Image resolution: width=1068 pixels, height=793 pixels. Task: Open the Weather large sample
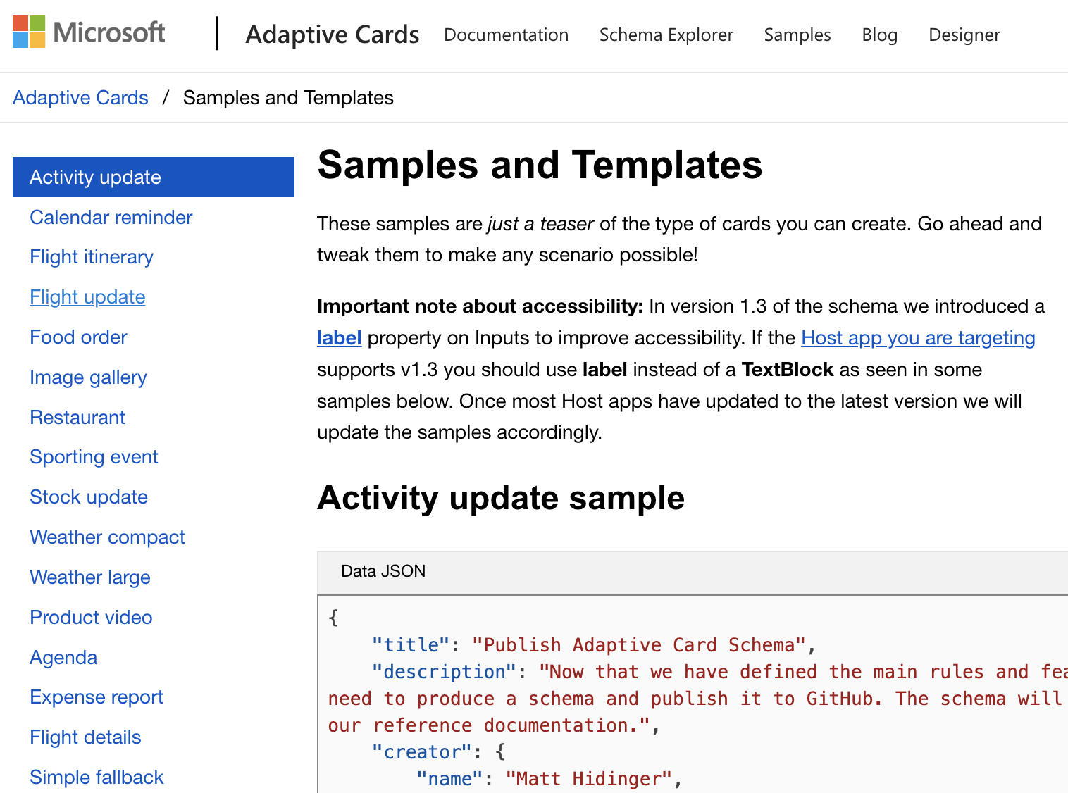[x=90, y=577]
